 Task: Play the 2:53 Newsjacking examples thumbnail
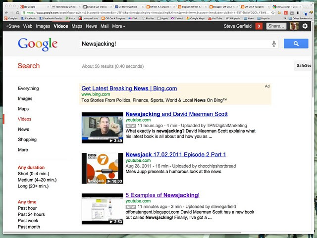[103, 209]
